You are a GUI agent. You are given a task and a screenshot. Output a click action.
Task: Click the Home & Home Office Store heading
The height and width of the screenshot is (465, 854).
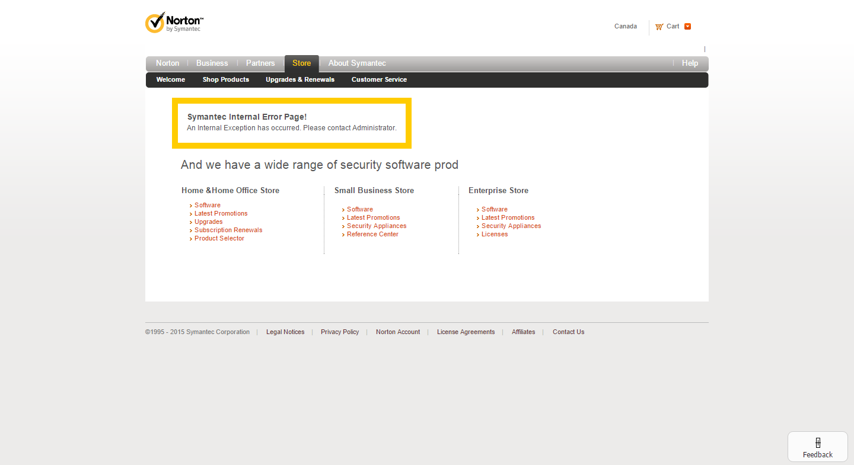tap(230, 190)
